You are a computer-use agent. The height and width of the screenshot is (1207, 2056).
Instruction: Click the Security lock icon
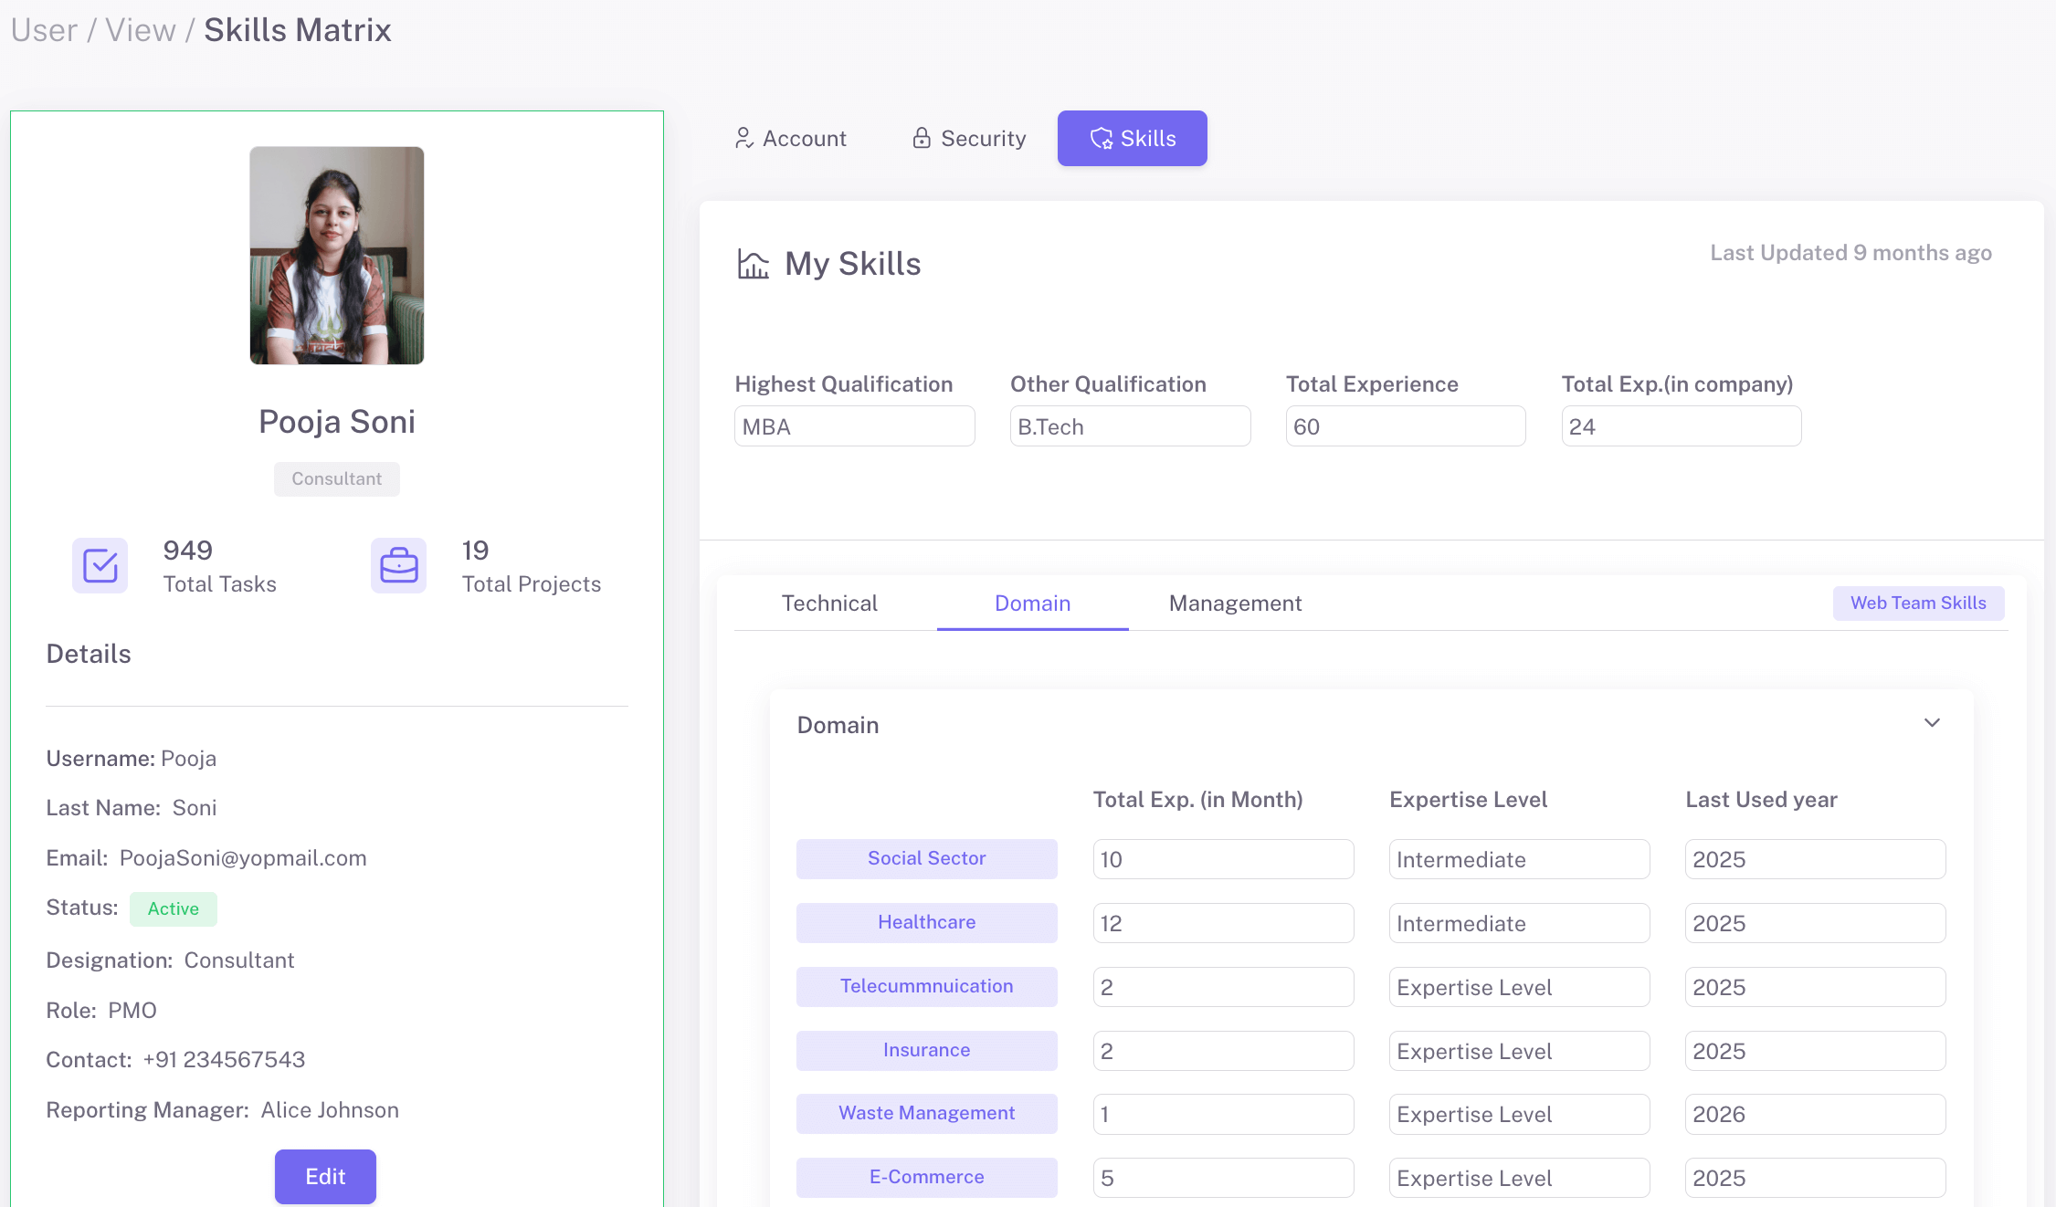point(922,138)
